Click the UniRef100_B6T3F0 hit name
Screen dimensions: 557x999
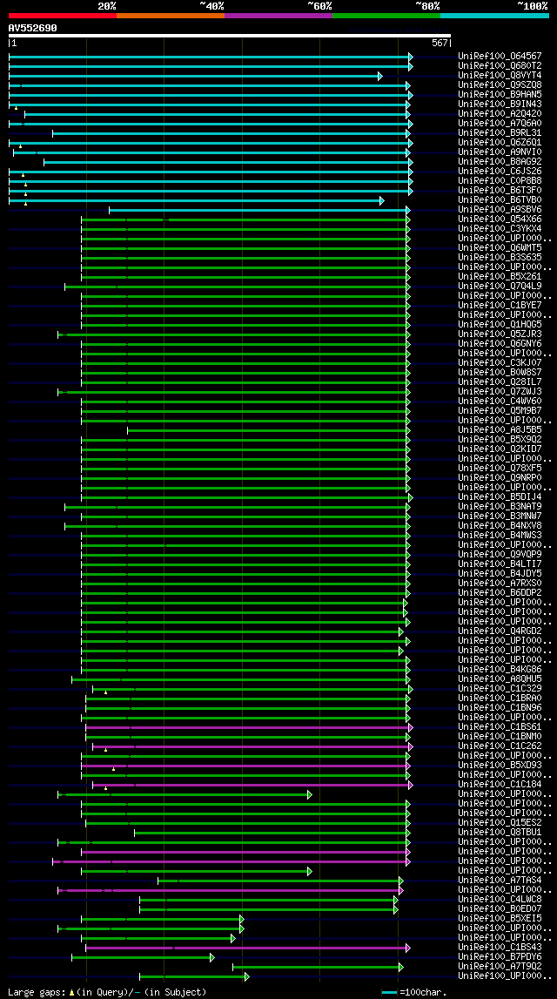pos(500,190)
